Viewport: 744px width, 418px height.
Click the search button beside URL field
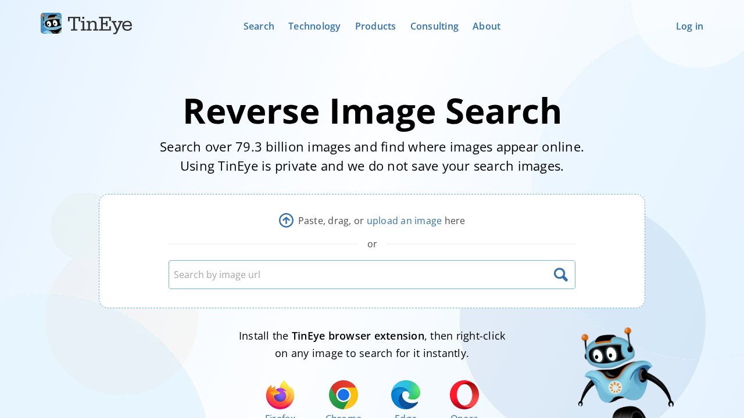point(560,273)
